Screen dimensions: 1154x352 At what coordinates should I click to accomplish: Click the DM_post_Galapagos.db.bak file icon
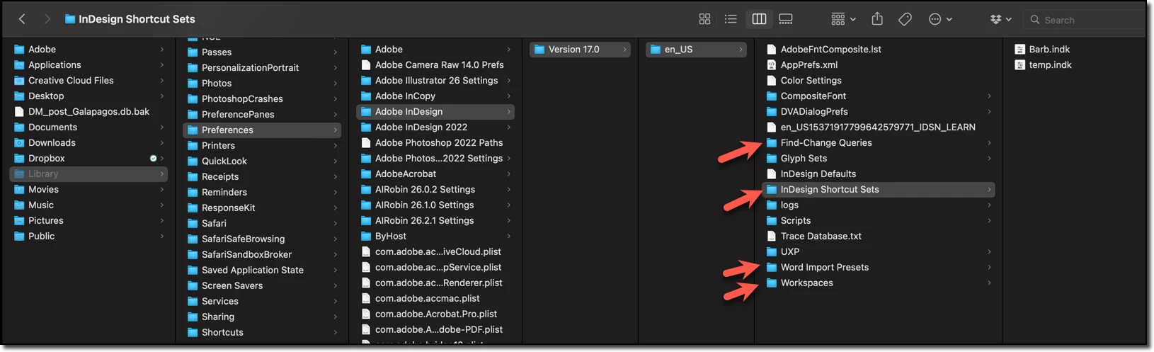pyautogui.click(x=19, y=111)
